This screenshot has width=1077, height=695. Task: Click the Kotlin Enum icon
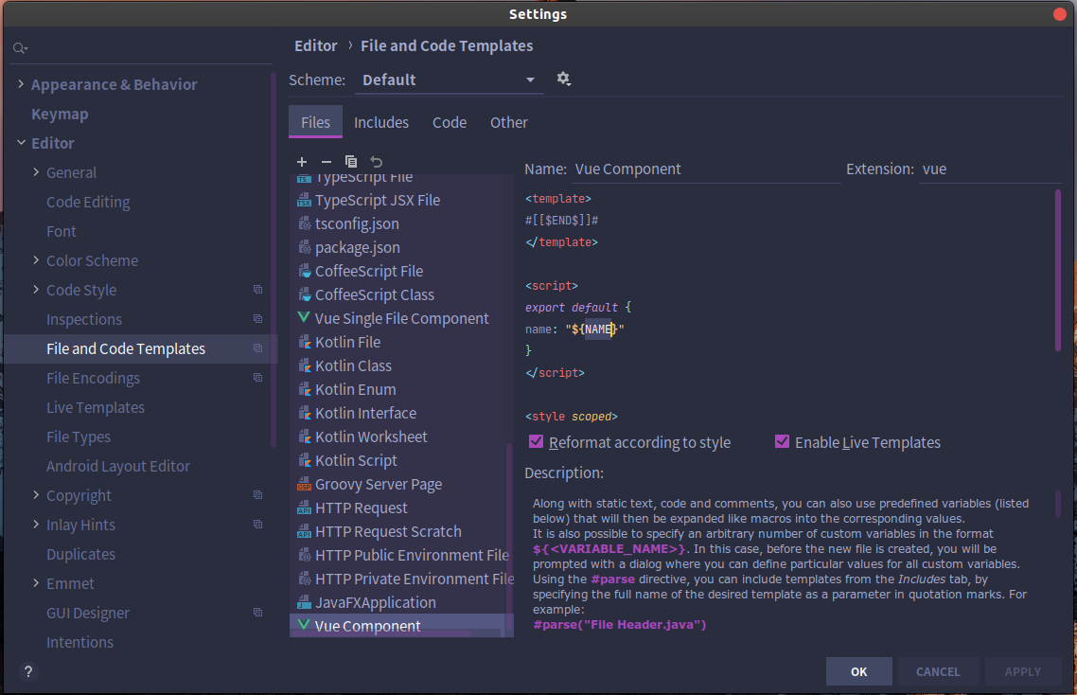pyautogui.click(x=305, y=389)
